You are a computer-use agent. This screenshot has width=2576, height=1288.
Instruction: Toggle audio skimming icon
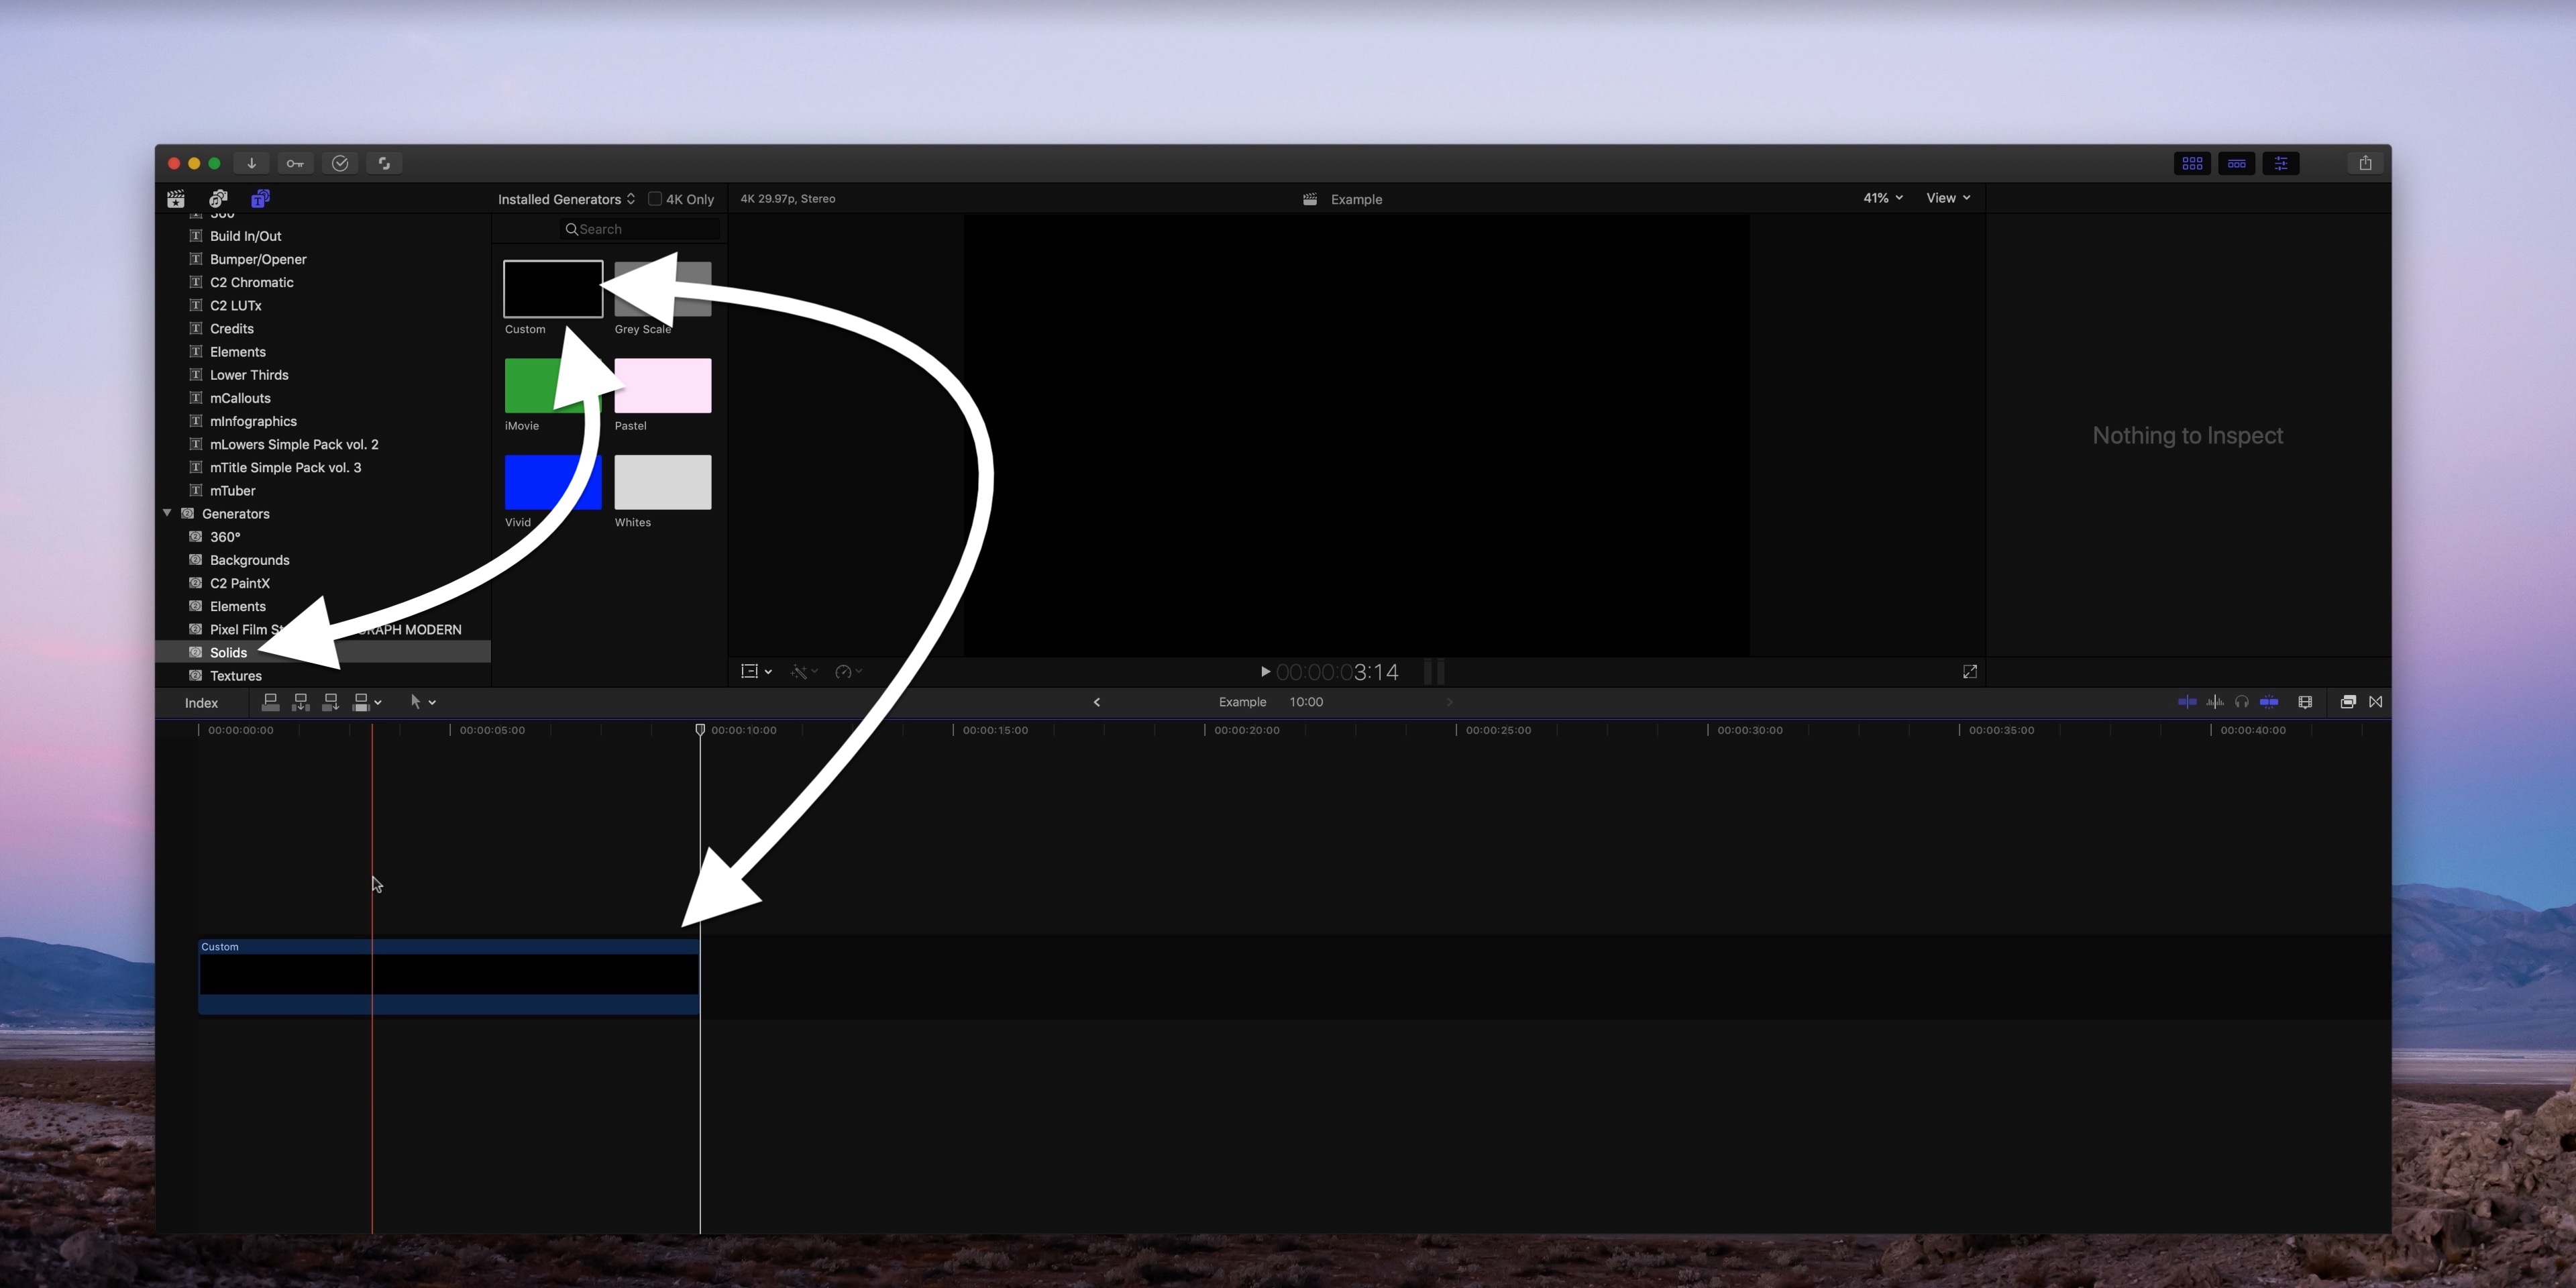(x=2215, y=702)
